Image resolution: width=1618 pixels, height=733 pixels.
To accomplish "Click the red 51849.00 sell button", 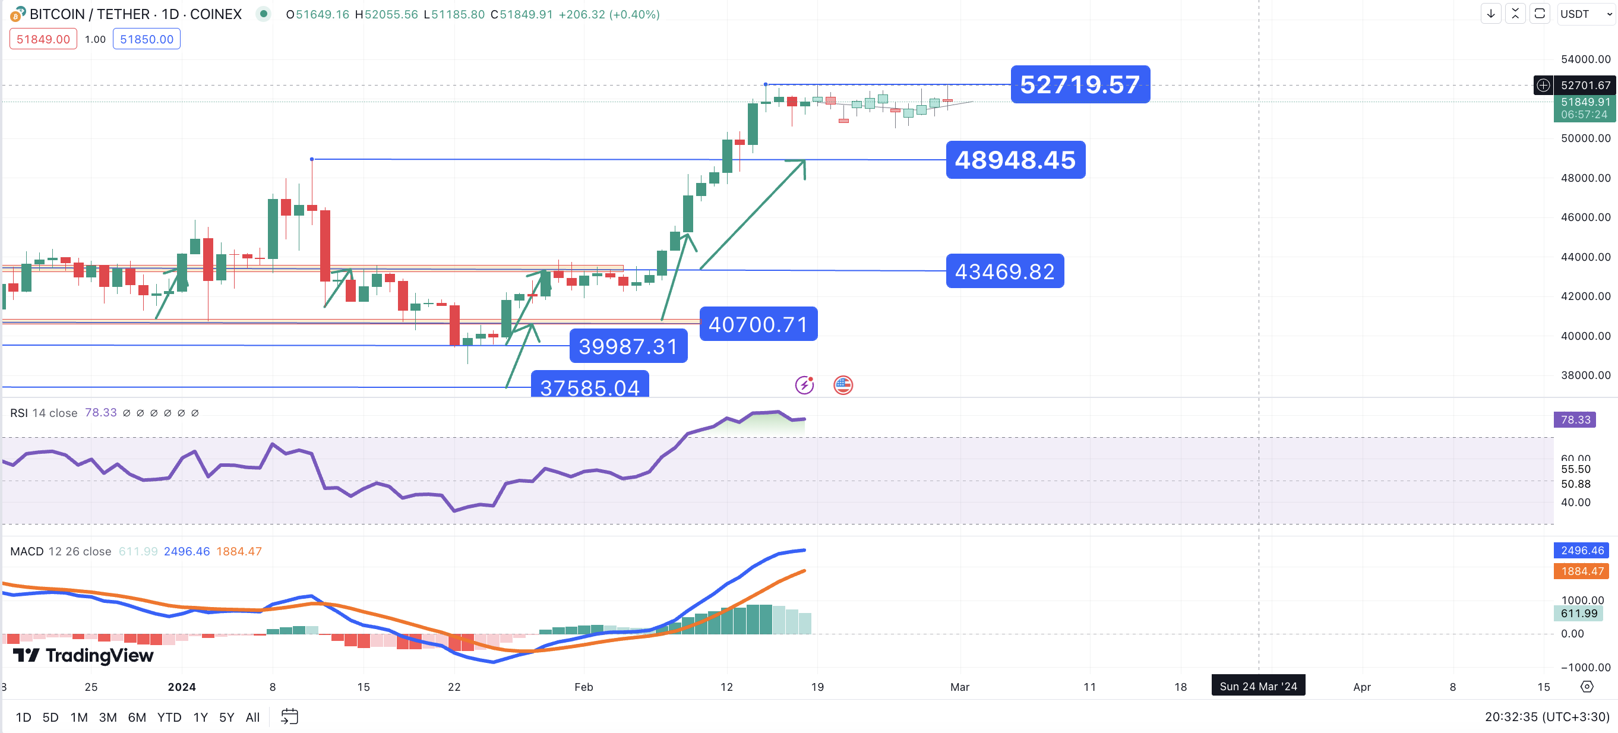I will 43,39.
